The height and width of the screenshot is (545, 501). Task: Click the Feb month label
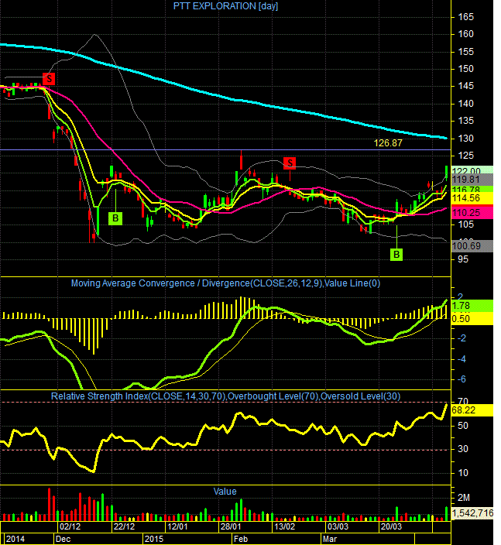click(241, 539)
